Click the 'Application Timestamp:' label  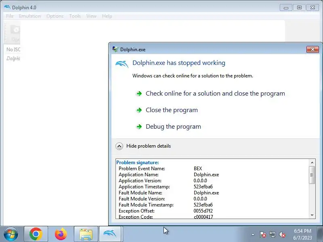pos(144,187)
